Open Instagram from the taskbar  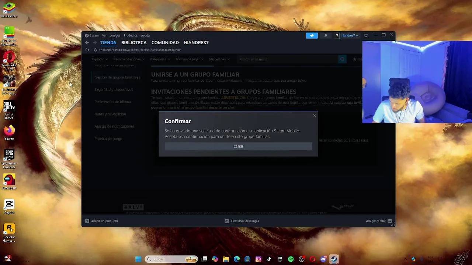click(x=258, y=259)
